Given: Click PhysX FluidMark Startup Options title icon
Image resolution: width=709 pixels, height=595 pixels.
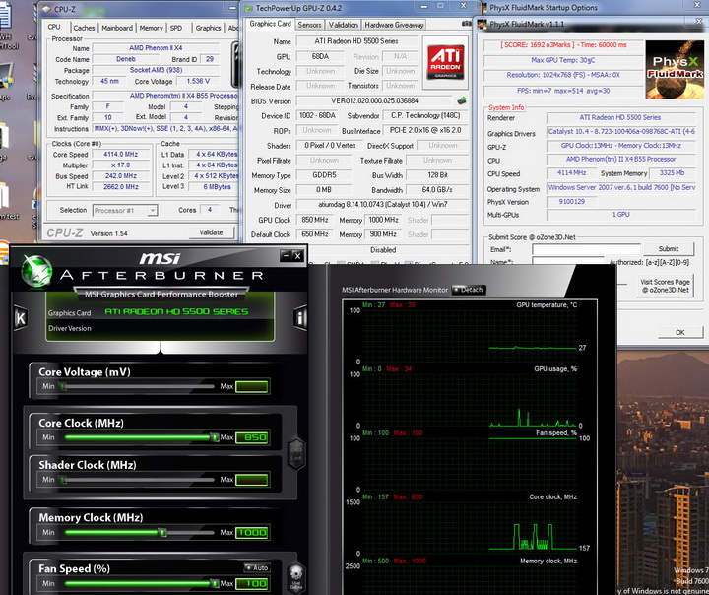Looking at the screenshot, I should (483, 8).
